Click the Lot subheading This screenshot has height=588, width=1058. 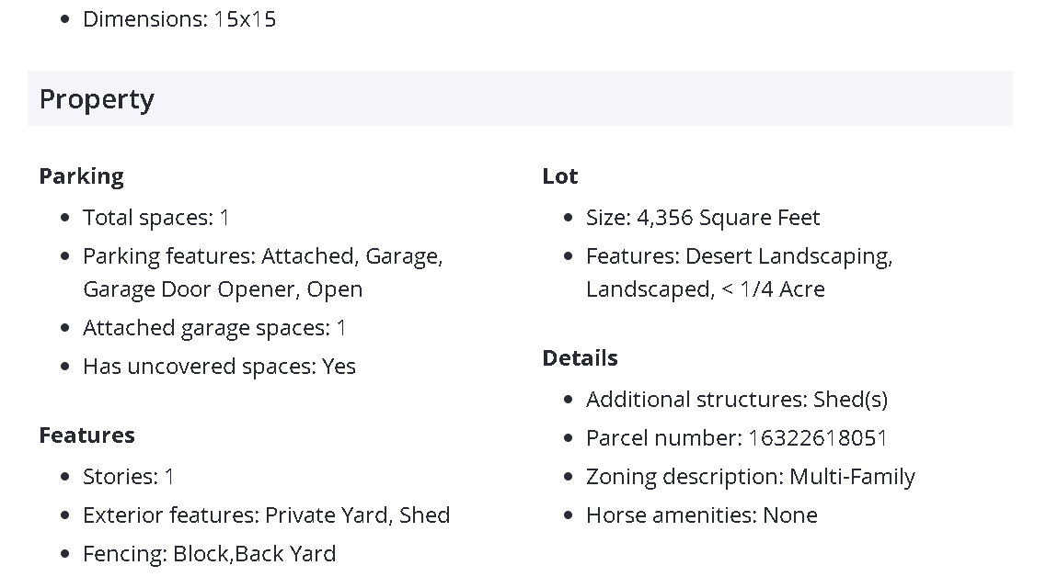click(560, 175)
